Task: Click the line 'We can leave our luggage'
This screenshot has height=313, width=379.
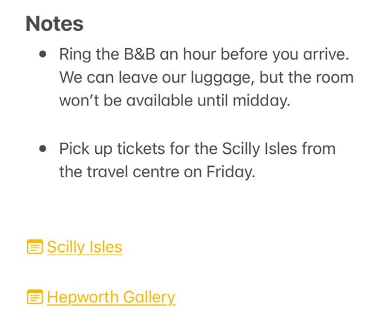Action: click(x=206, y=78)
